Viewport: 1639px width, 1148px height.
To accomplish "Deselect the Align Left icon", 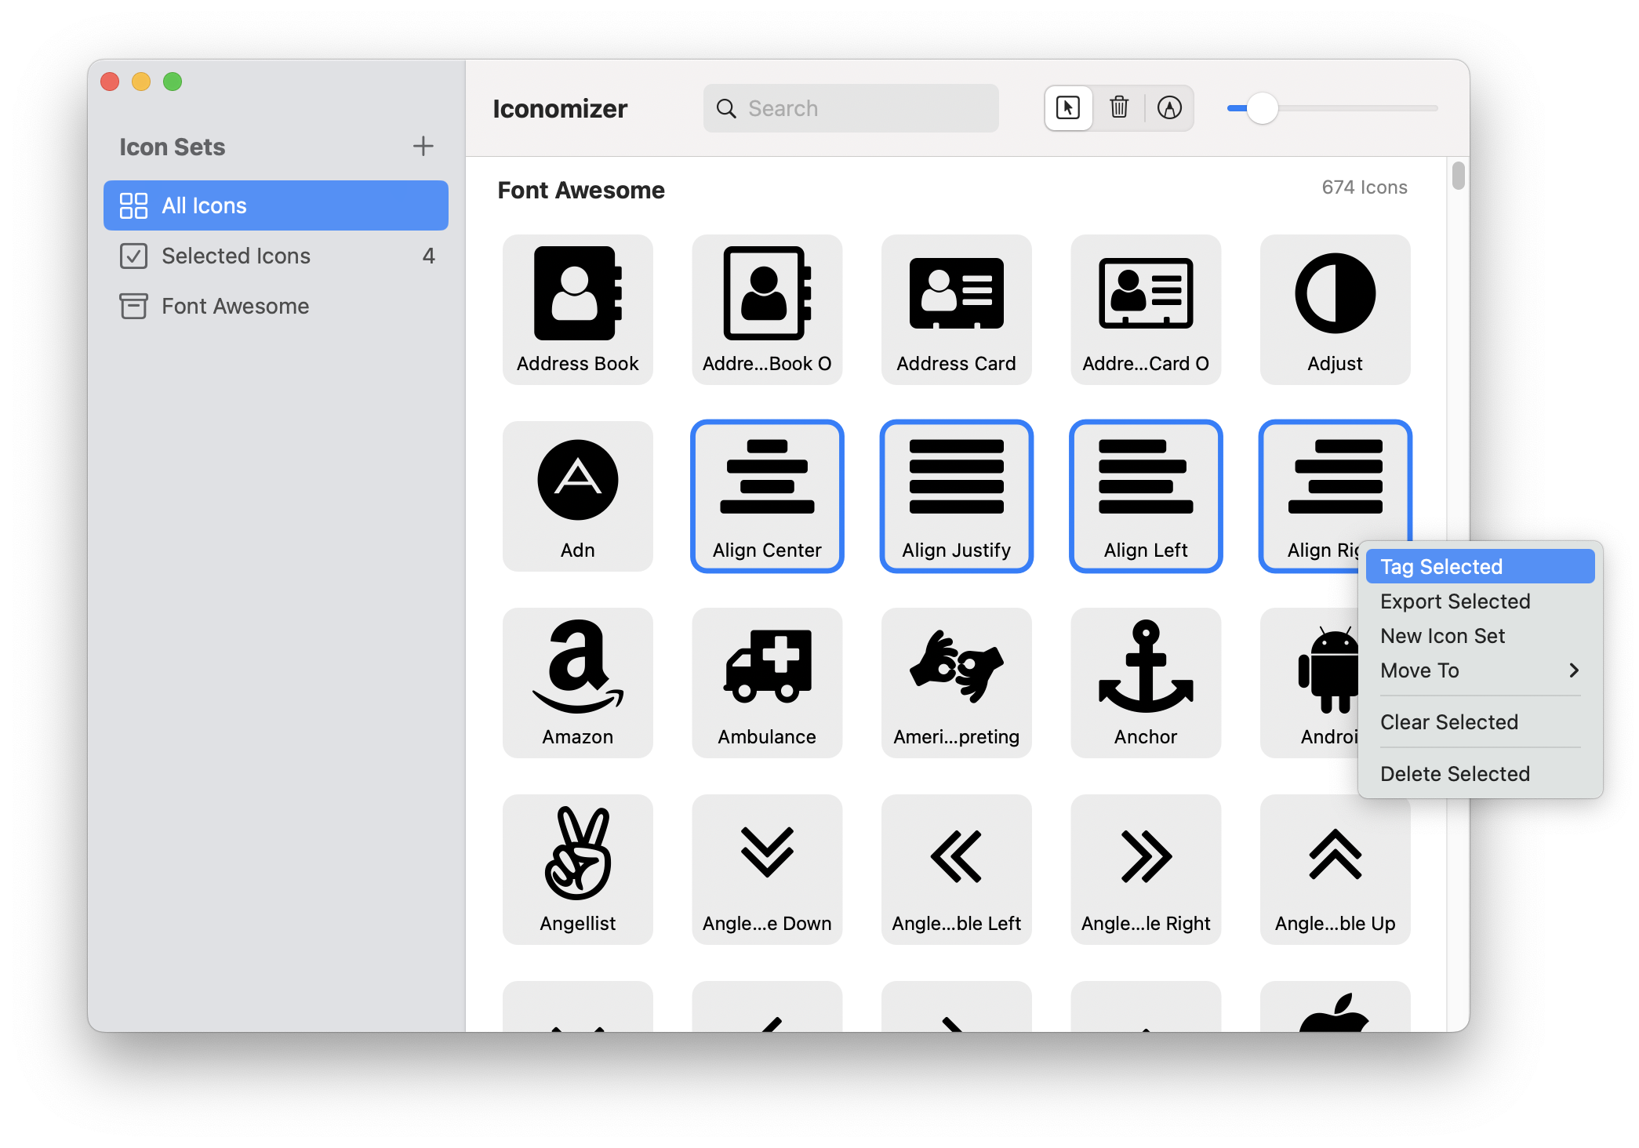I will click(1145, 496).
